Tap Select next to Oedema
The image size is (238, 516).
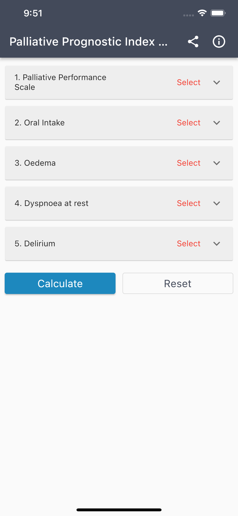(189, 163)
